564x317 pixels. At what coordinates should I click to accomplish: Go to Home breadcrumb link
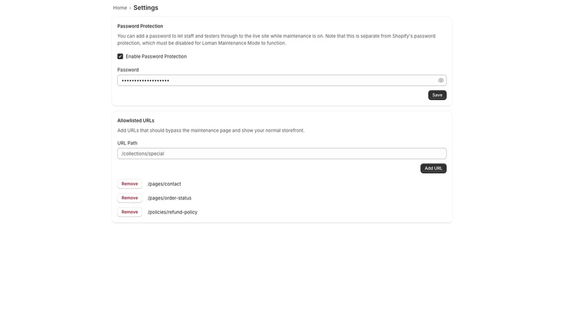click(120, 8)
